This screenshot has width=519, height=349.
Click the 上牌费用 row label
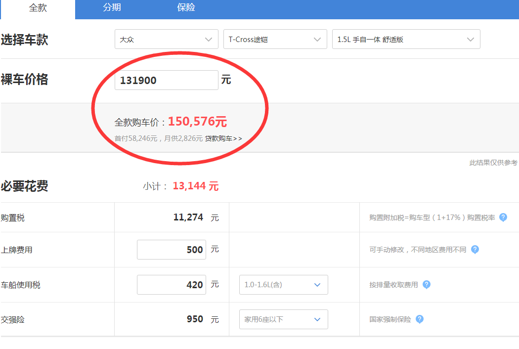click(x=16, y=250)
